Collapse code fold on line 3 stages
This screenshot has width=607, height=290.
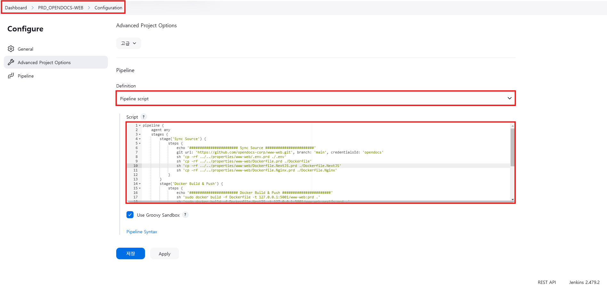140,135
